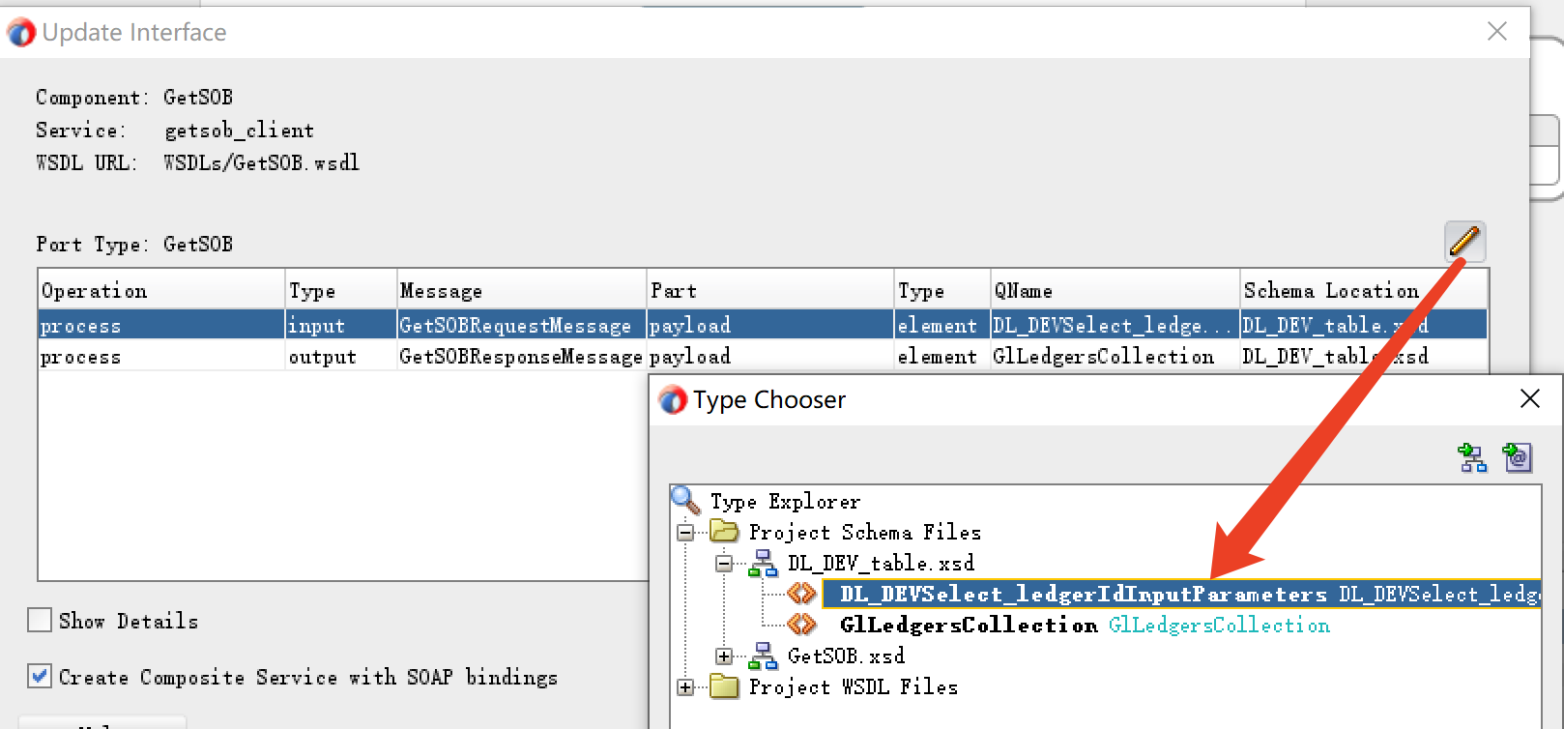The image size is (1564, 729).
Task: Click the GetSOBRequestMessage cell
Action: 522,325
